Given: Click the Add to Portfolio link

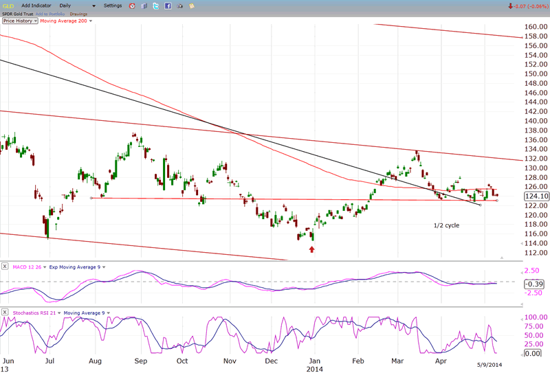Looking at the screenshot, I should point(51,14).
